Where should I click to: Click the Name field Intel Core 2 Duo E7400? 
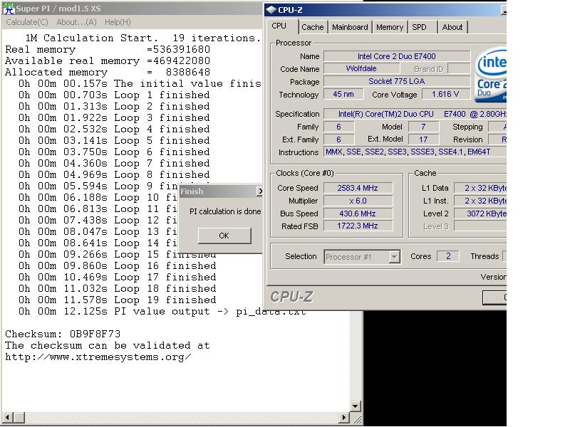click(x=397, y=56)
